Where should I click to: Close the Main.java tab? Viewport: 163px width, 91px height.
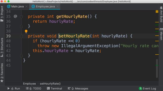pyautogui.click(x=26, y=6)
